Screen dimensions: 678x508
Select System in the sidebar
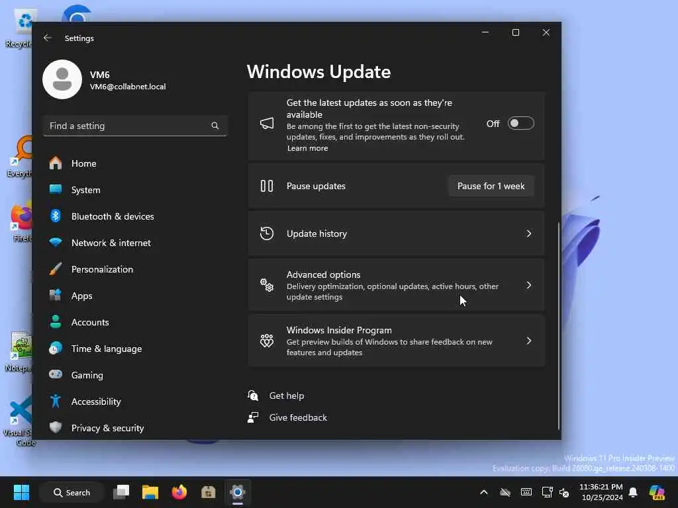pos(136,190)
